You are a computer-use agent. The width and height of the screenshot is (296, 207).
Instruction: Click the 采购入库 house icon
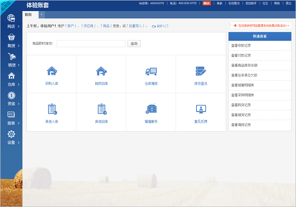tap(51, 71)
